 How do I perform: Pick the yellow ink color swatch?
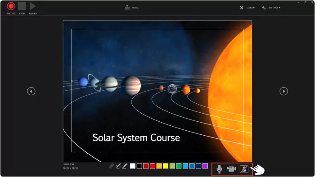[166, 166]
